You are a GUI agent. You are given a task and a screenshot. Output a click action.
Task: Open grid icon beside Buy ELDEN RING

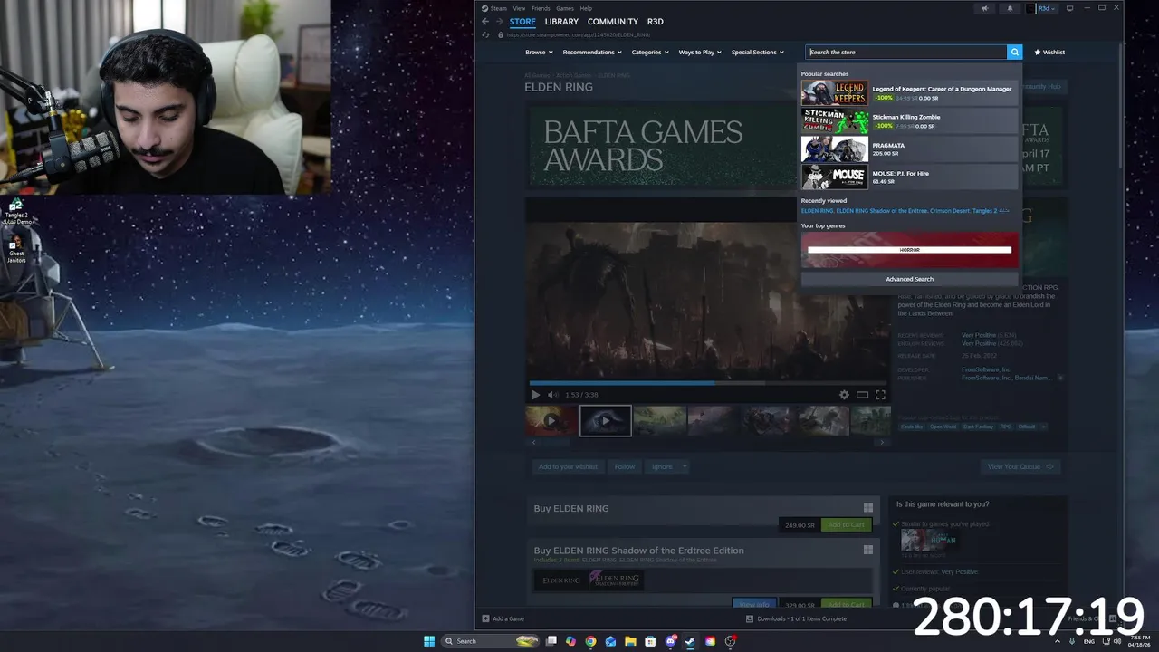click(868, 508)
